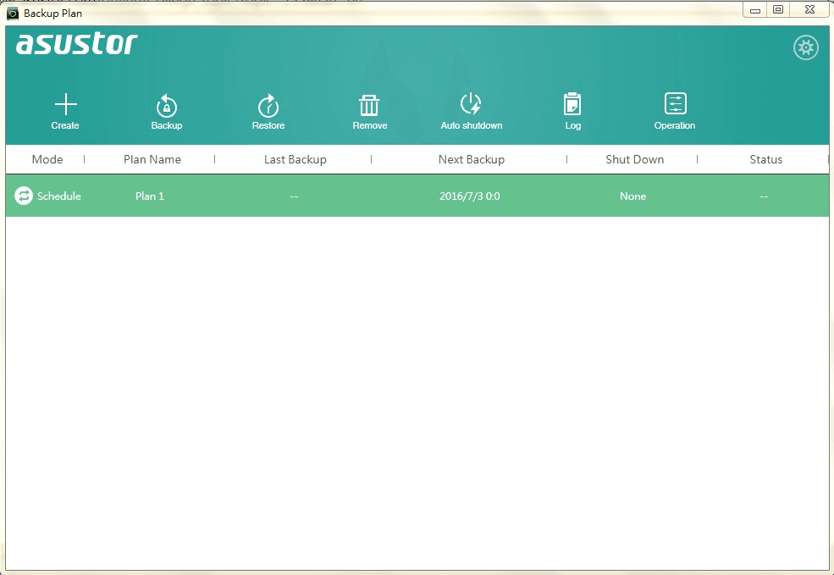Open settings via the gear icon
Viewport: 834px width, 575px height.
point(805,47)
